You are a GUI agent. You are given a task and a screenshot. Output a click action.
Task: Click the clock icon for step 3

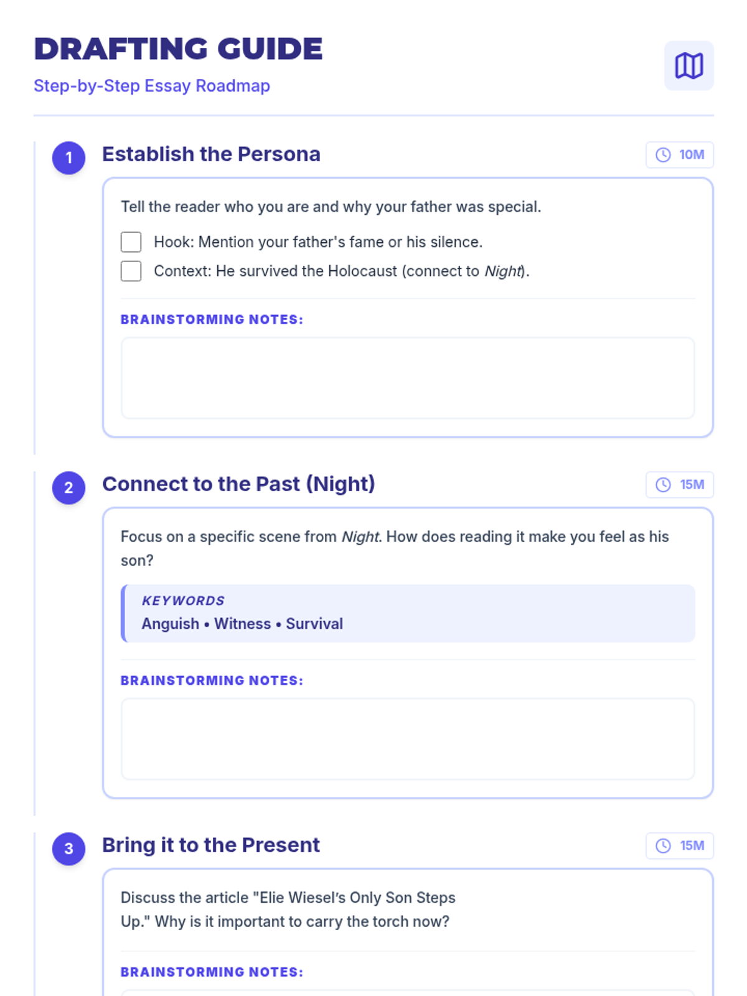663,846
